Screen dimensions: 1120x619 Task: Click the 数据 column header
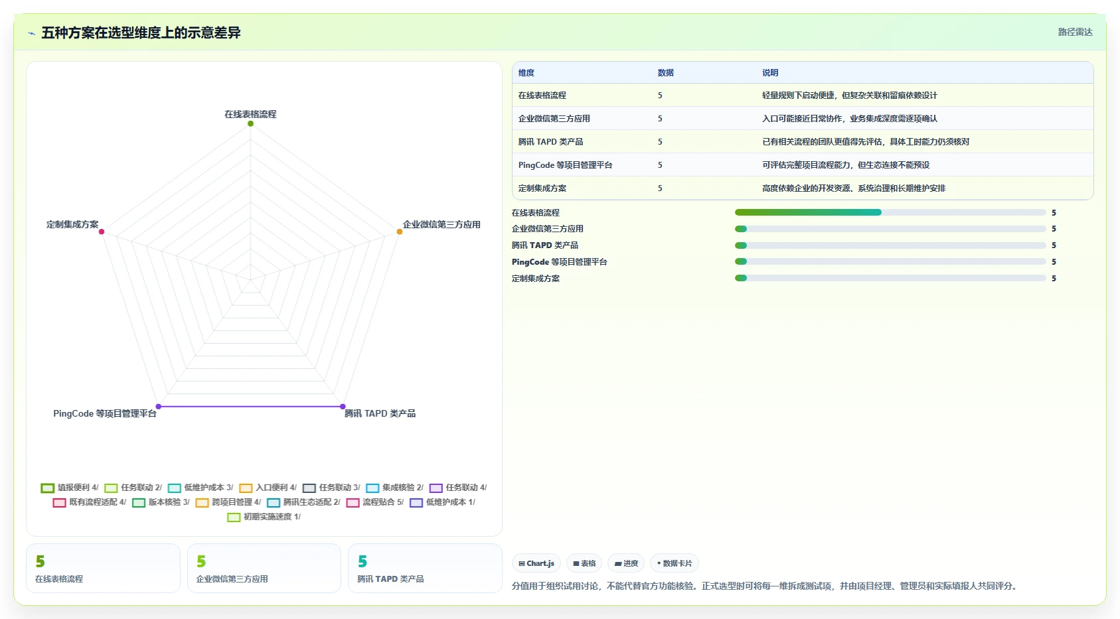[666, 73]
